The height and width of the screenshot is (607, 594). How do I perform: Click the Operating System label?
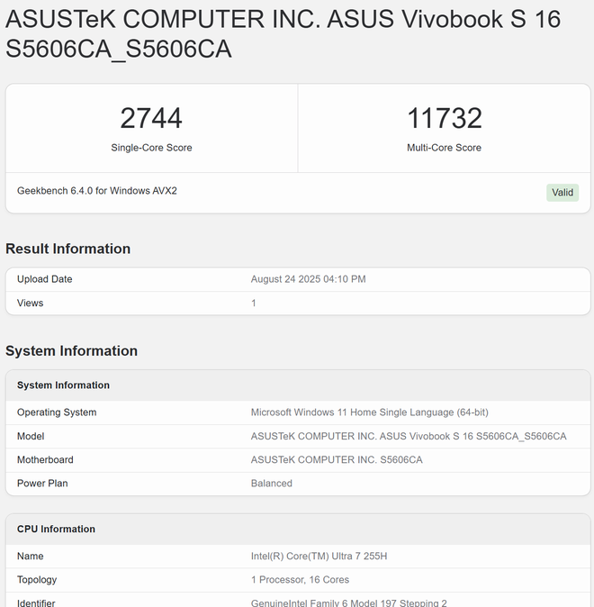(57, 412)
